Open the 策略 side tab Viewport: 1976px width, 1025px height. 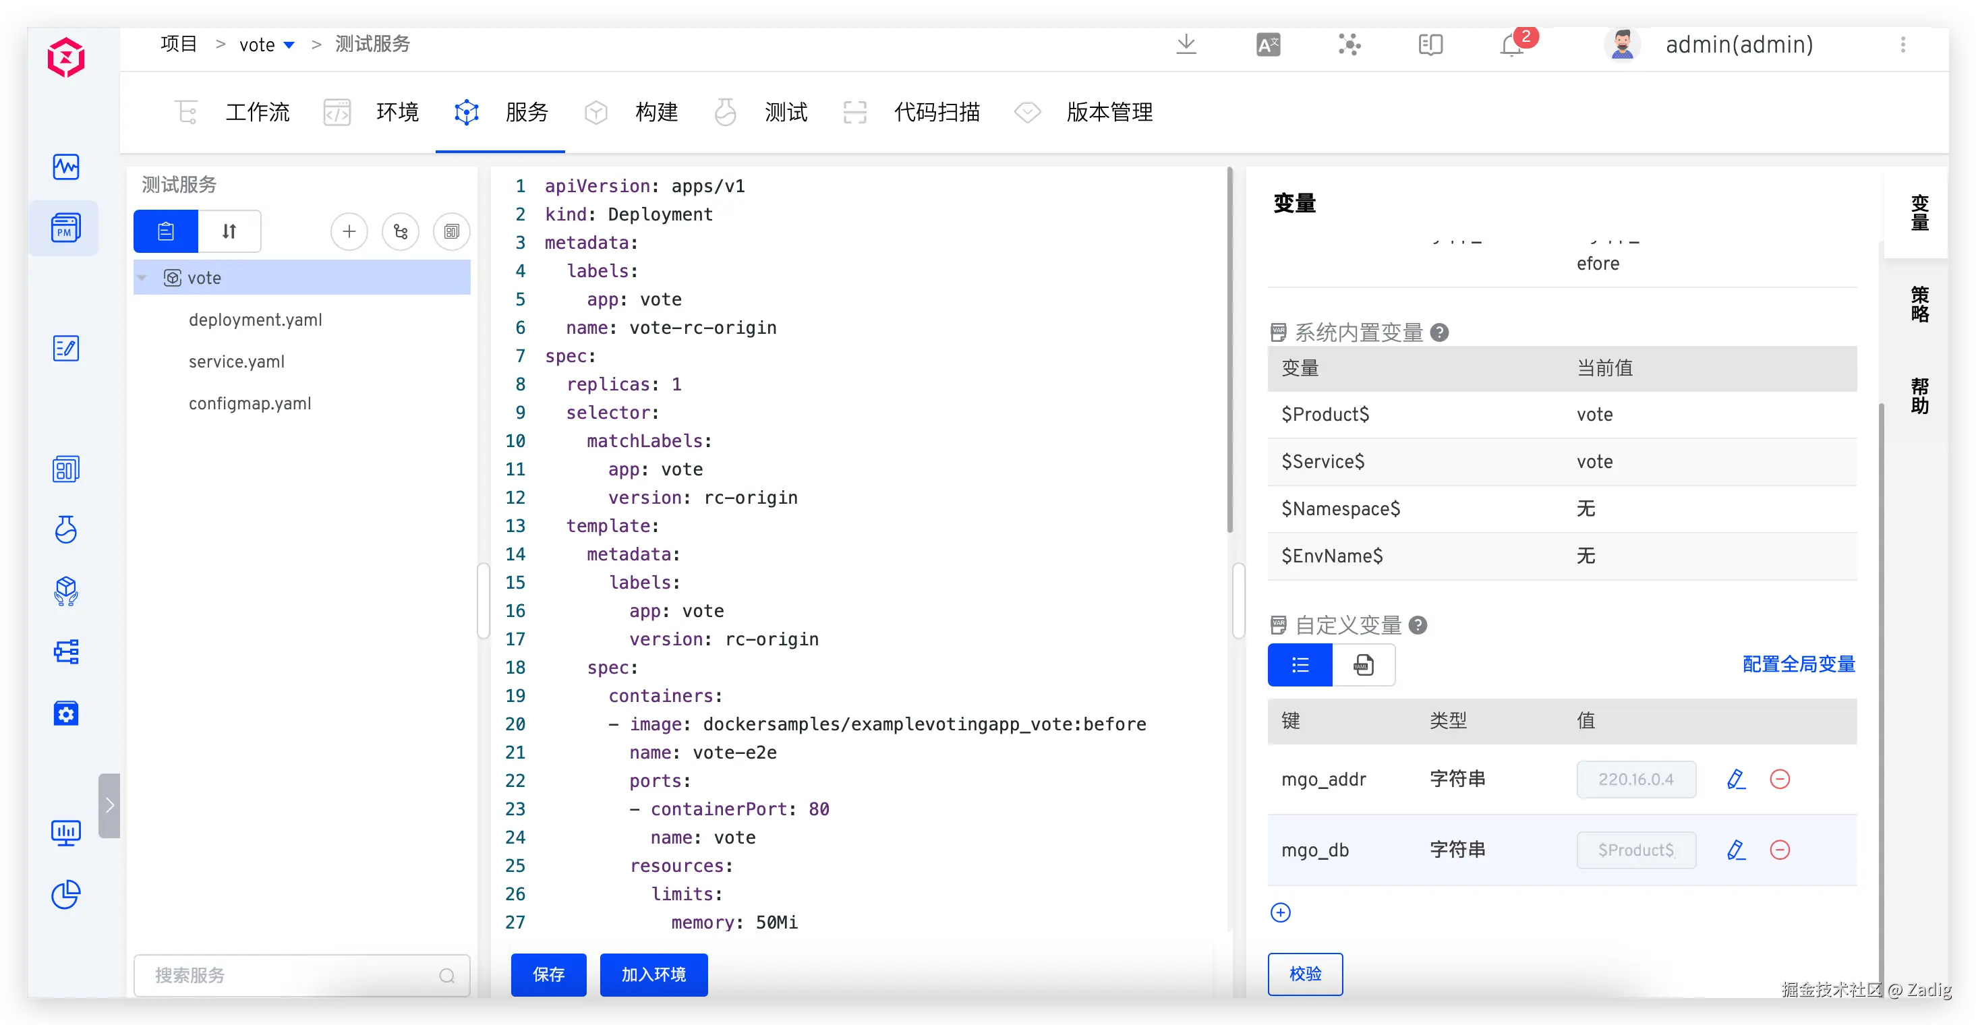[1919, 304]
